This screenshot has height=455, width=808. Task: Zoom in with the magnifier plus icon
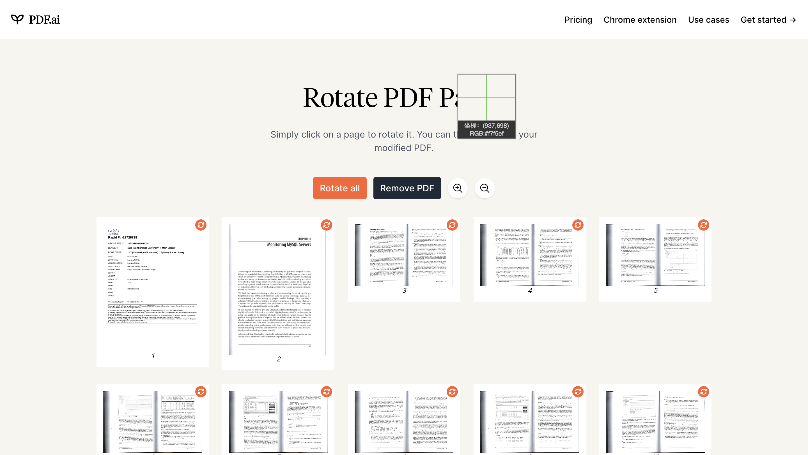point(458,188)
